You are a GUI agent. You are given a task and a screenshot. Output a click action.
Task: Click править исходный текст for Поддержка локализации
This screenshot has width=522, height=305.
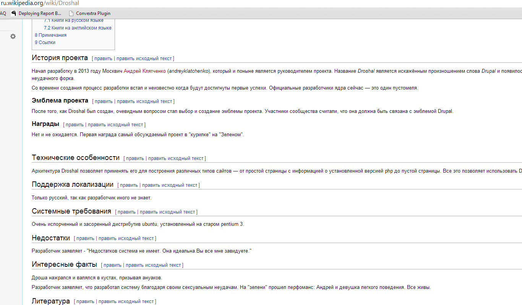coord(170,185)
